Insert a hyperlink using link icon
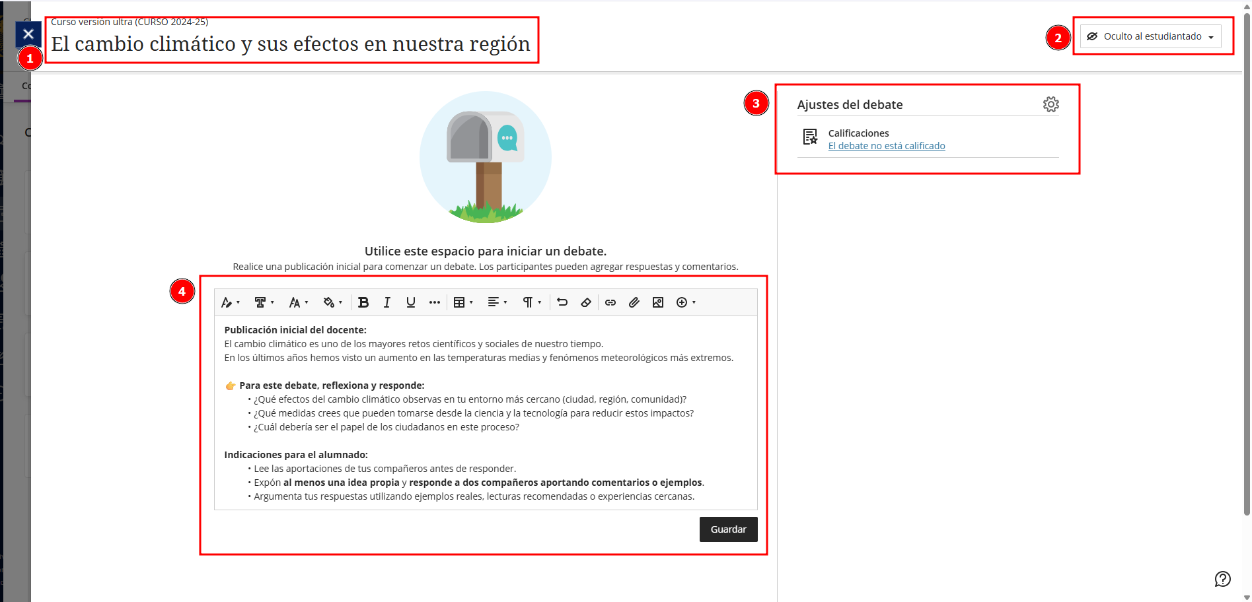The width and height of the screenshot is (1252, 602). tap(610, 302)
